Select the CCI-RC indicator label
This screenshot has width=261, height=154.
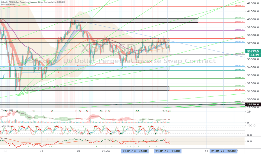click(x=4, y=138)
